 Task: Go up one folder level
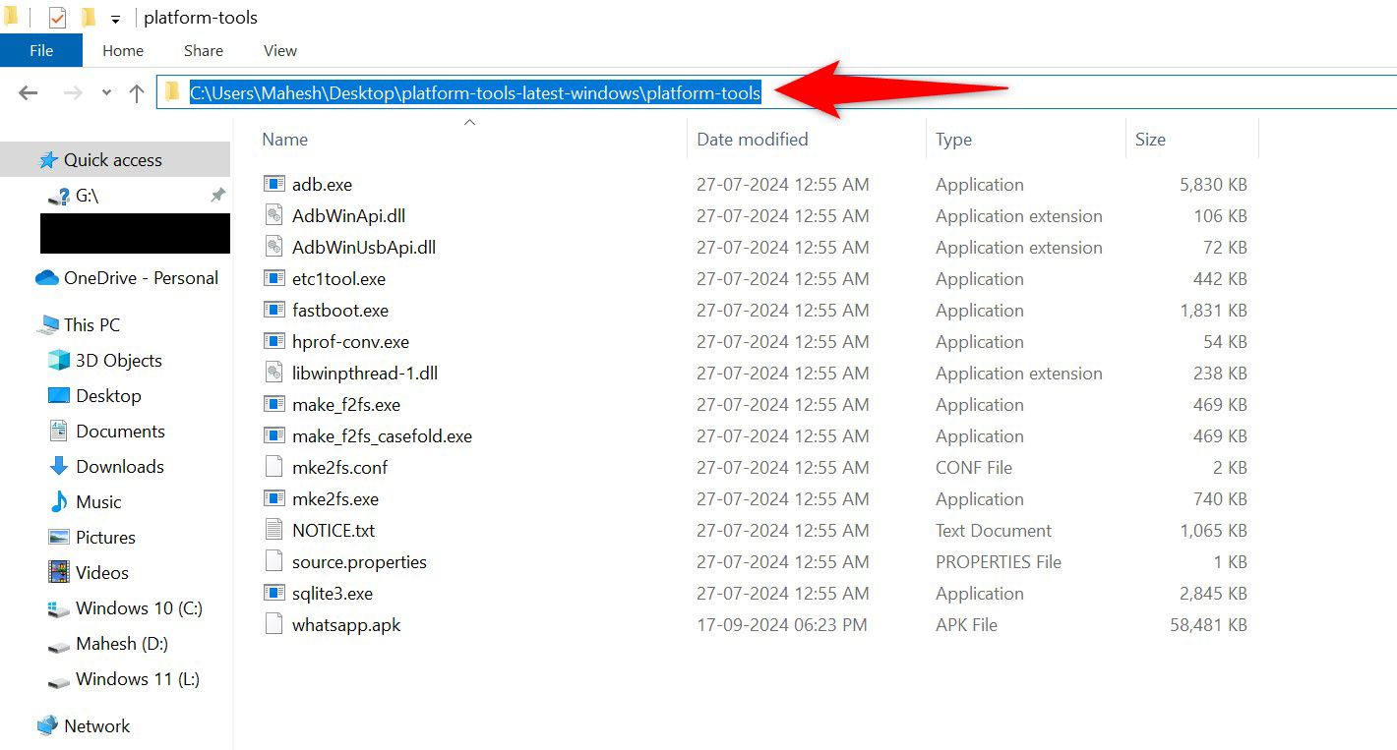pos(137,93)
